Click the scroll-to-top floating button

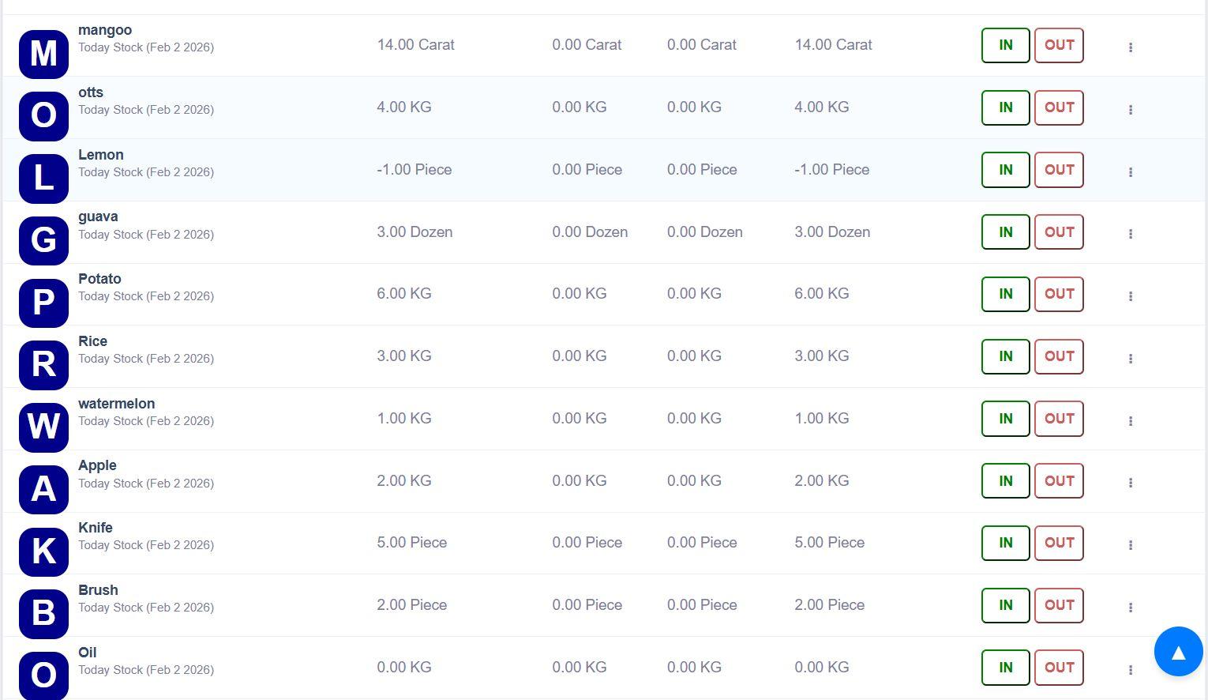click(1178, 651)
